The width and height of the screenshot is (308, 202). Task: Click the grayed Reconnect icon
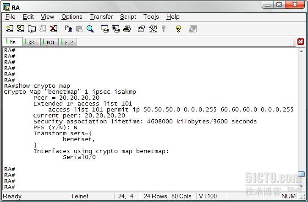[x=43, y=29]
